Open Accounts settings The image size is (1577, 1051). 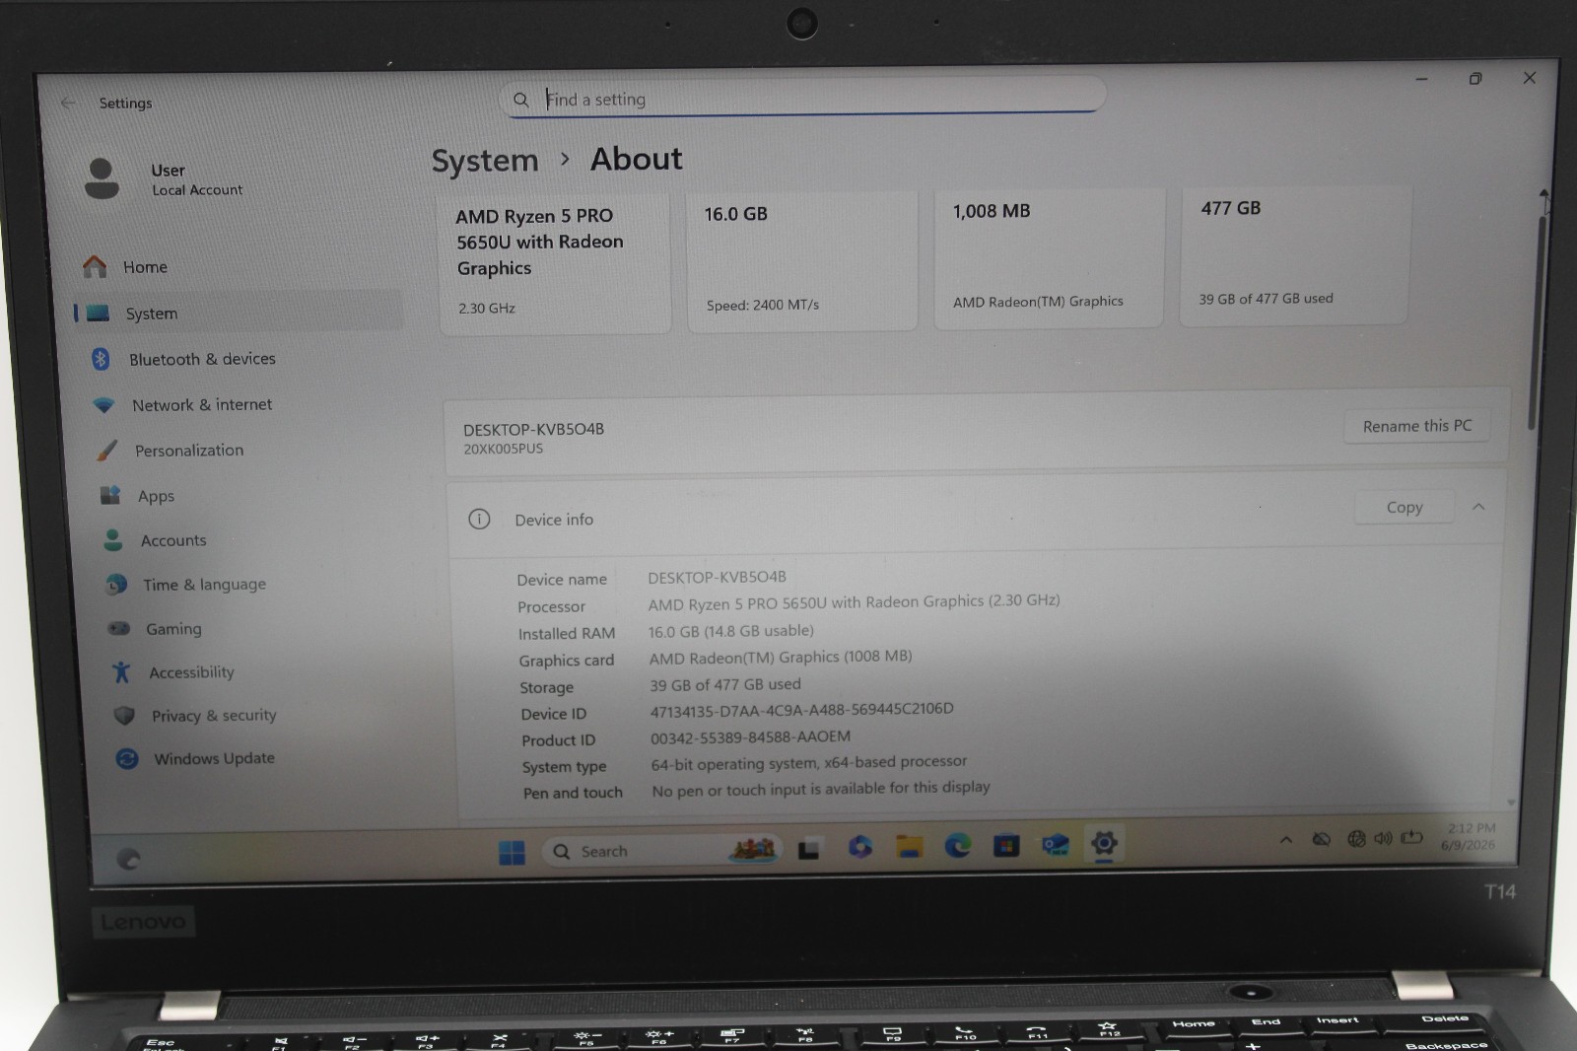172,540
